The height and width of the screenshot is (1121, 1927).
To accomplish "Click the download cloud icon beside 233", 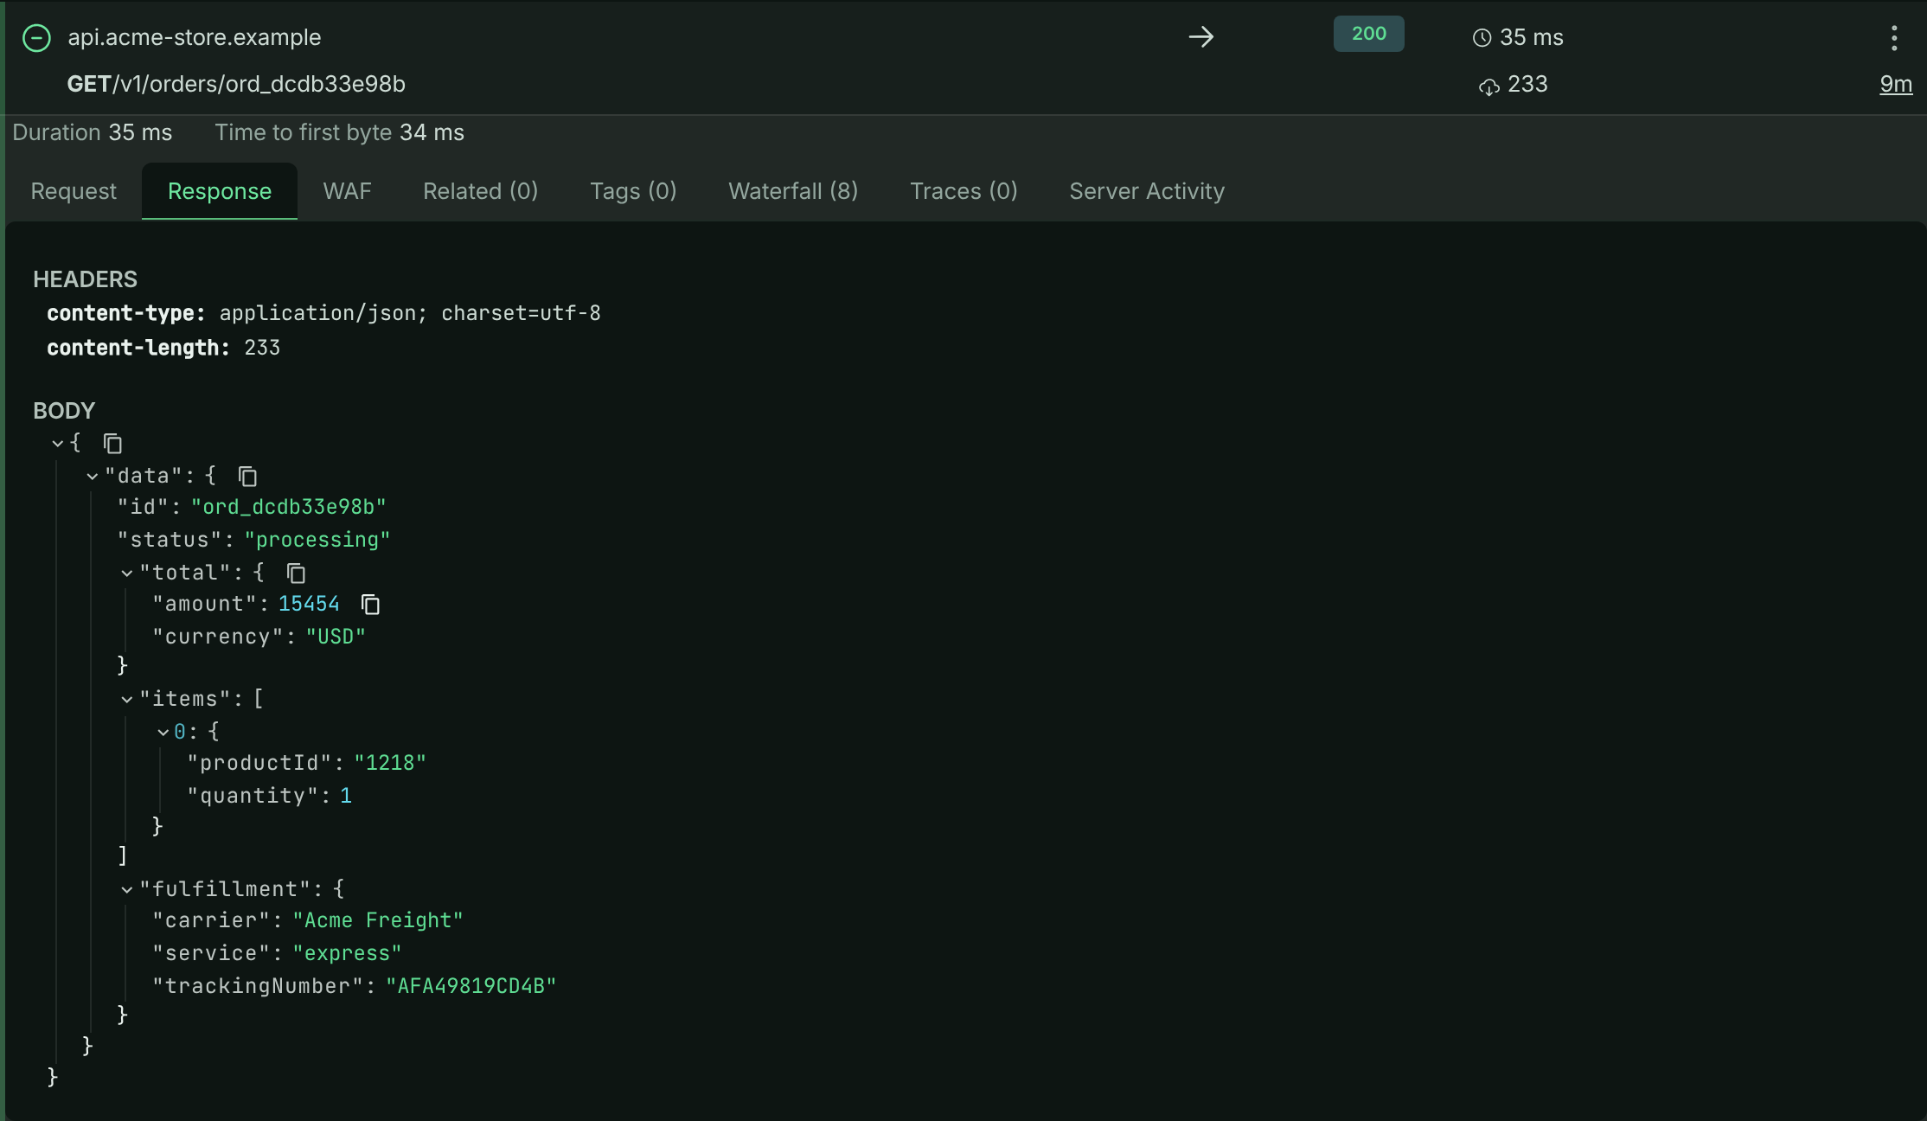I will [1488, 86].
